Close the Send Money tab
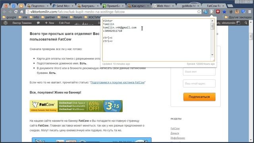Screen dimensions: 254x143 tap(73, 6)
